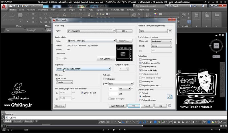Click the Move tool in Modify panel

pyautogui.click(x=41, y=14)
